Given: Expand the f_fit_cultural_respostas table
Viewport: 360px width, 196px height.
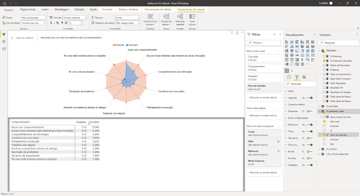Looking at the screenshot, I should [x=319, y=154].
